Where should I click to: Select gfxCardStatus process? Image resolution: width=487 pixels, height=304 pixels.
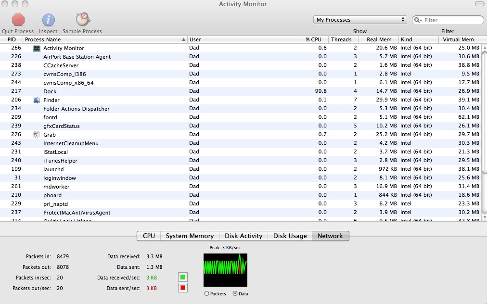coord(241,126)
